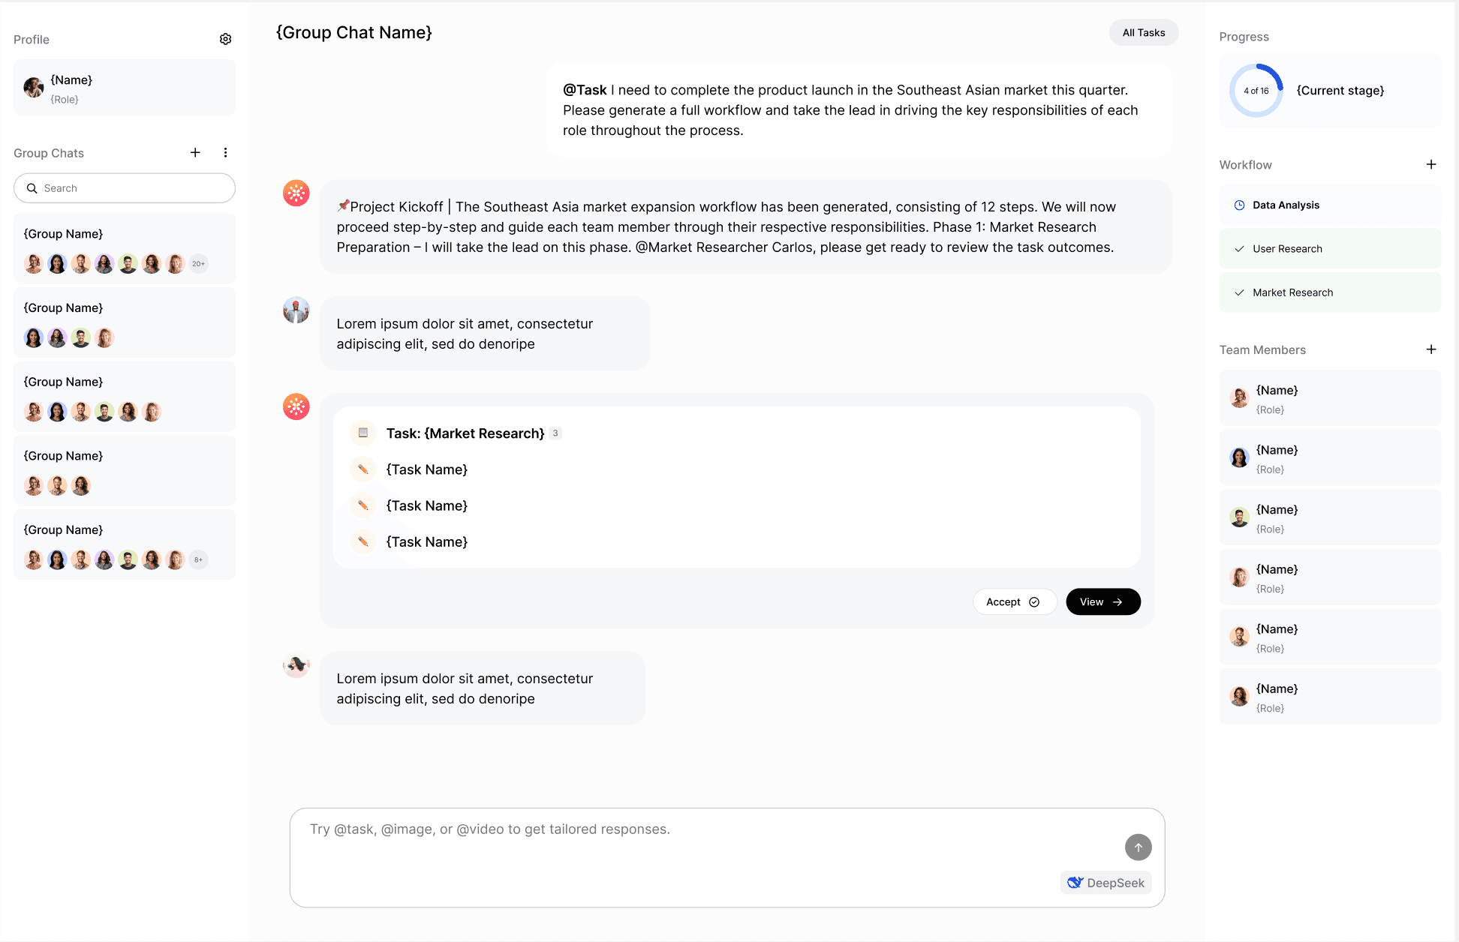Add a new group chat

coord(195,152)
